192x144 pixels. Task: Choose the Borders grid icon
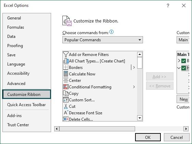pyautogui.click(x=65, y=67)
